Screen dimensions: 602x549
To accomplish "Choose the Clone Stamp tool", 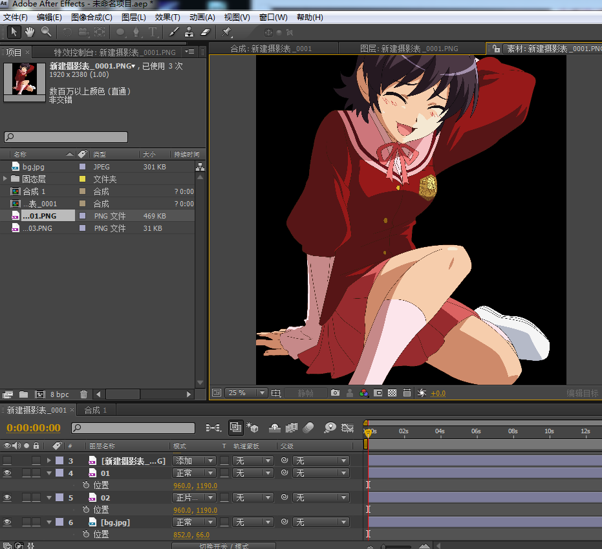I will pyautogui.click(x=190, y=32).
